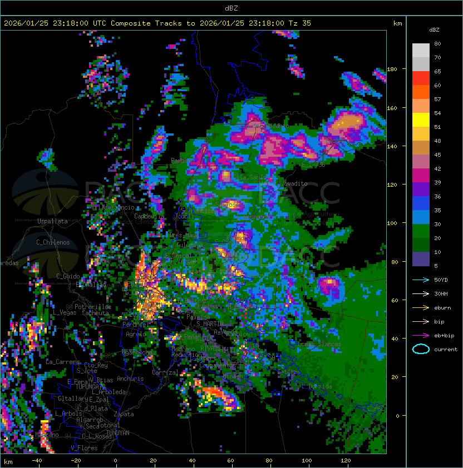Screen dimensions: 463x468
Task: Click the magenta eb+bip arrow icon
Action: pos(421,336)
